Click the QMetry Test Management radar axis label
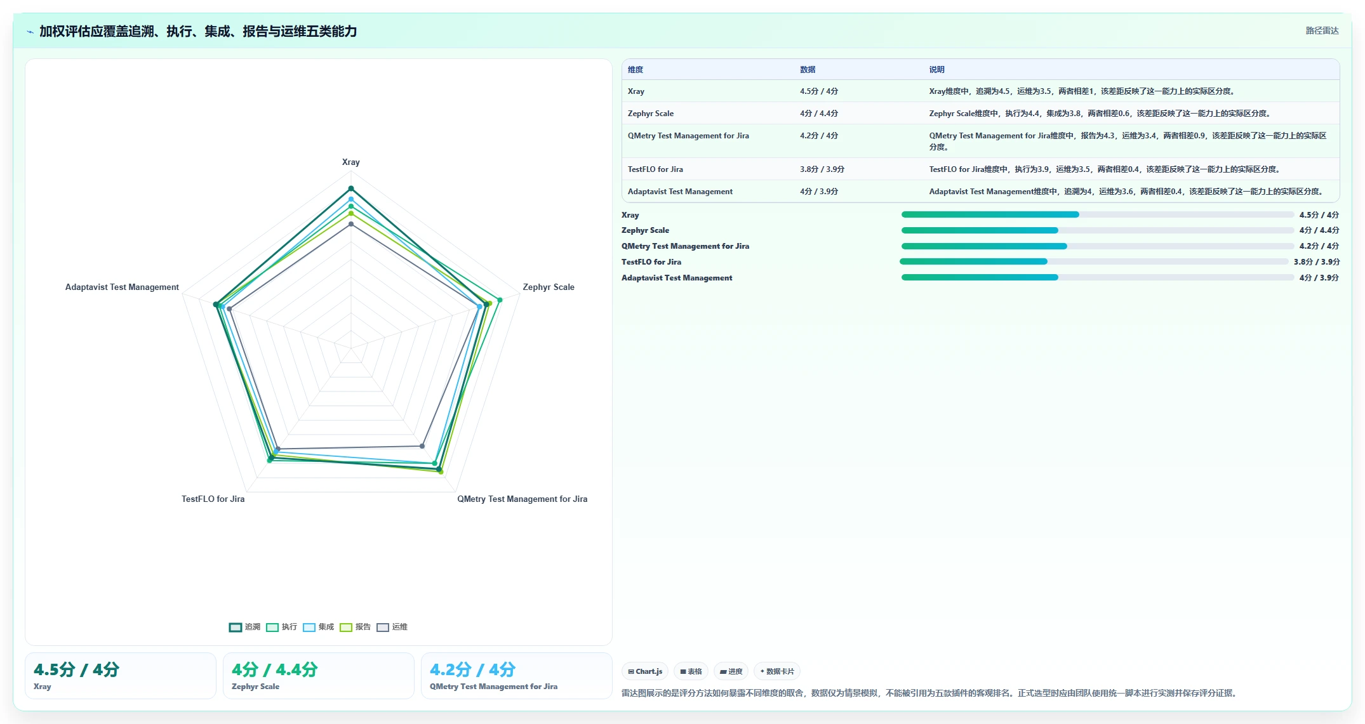 tap(523, 499)
